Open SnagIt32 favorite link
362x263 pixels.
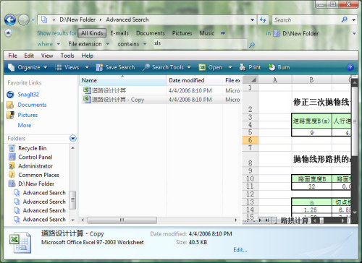pyautogui.click(x=28, y=95)
